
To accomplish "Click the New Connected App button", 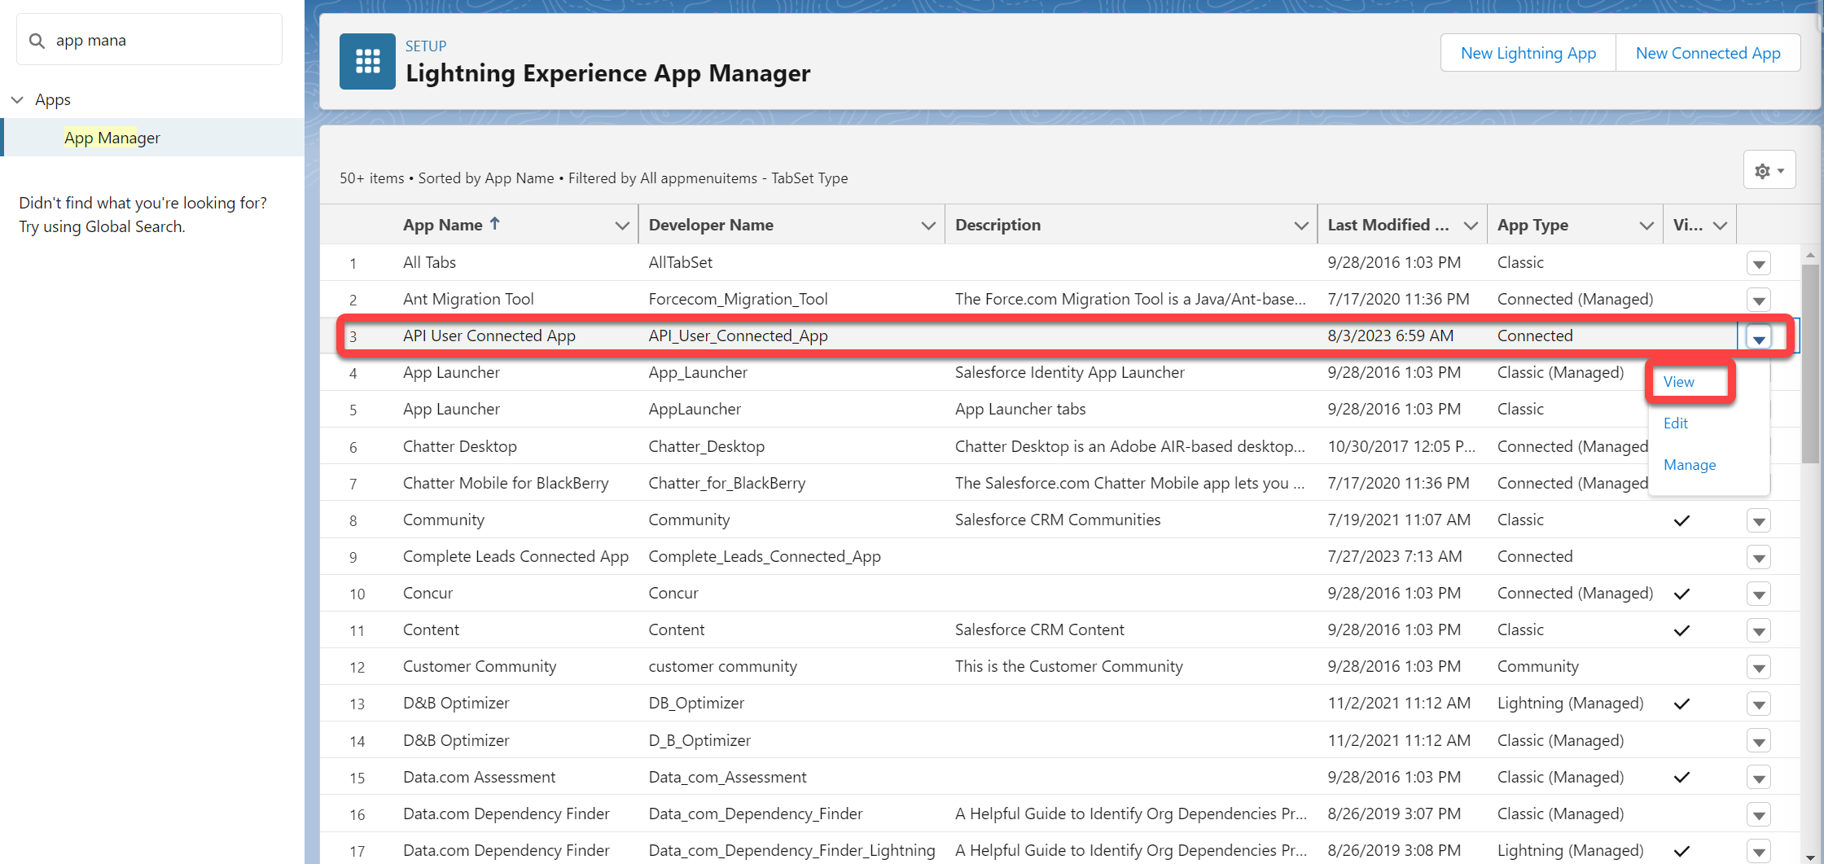I will pyautogui.click(x=1707, y=52).
